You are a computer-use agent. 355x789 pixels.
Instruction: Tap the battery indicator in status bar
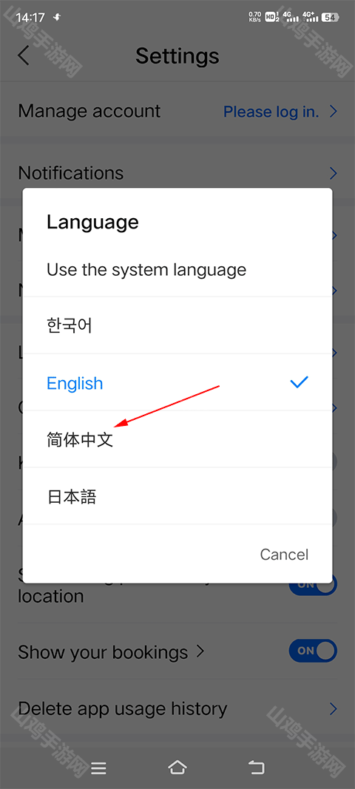click(329, 17)
